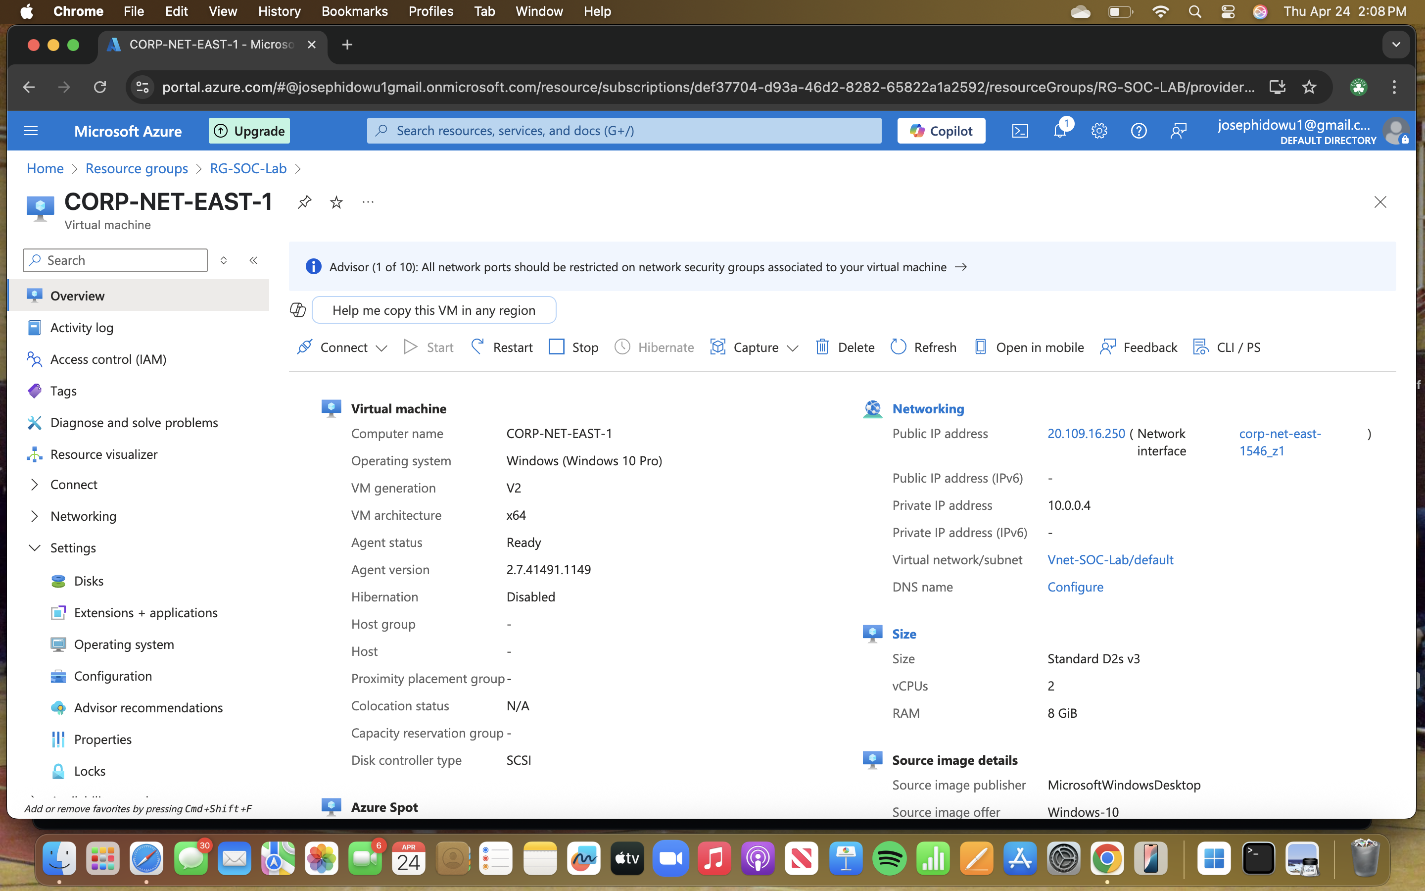Click the Azure resources search field
This screenshot has height=891, width=1425.
[x=624, y=131]
